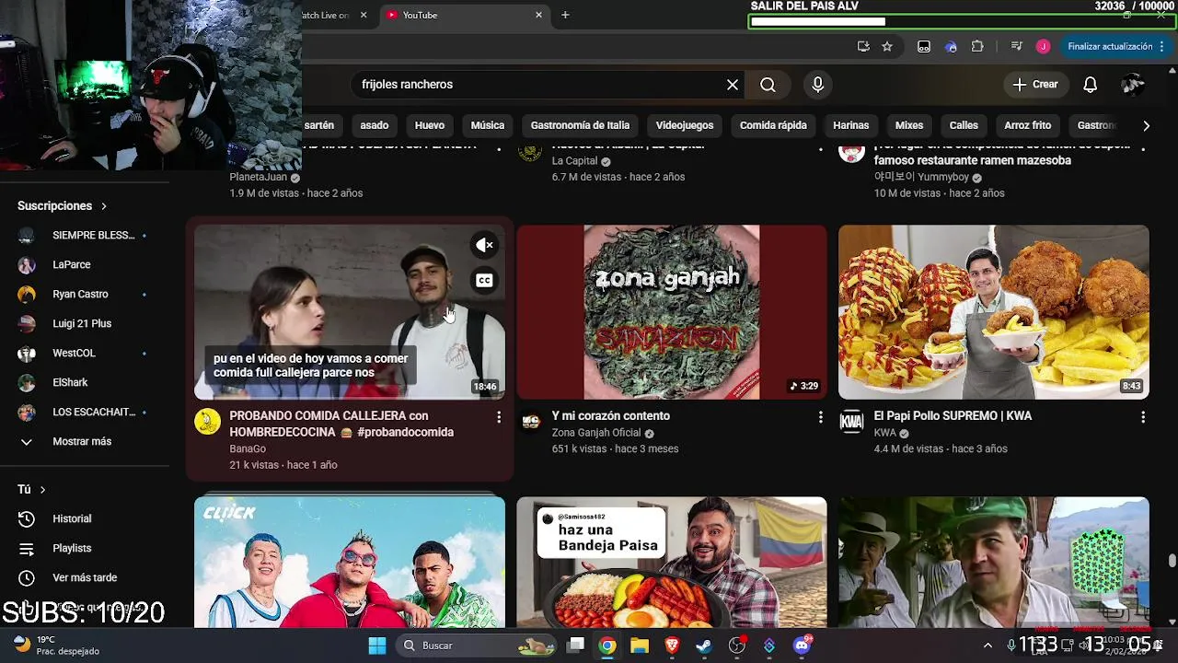Open Chrome from the taskbar
The image size is (1178, 663).
coord(607,646)
